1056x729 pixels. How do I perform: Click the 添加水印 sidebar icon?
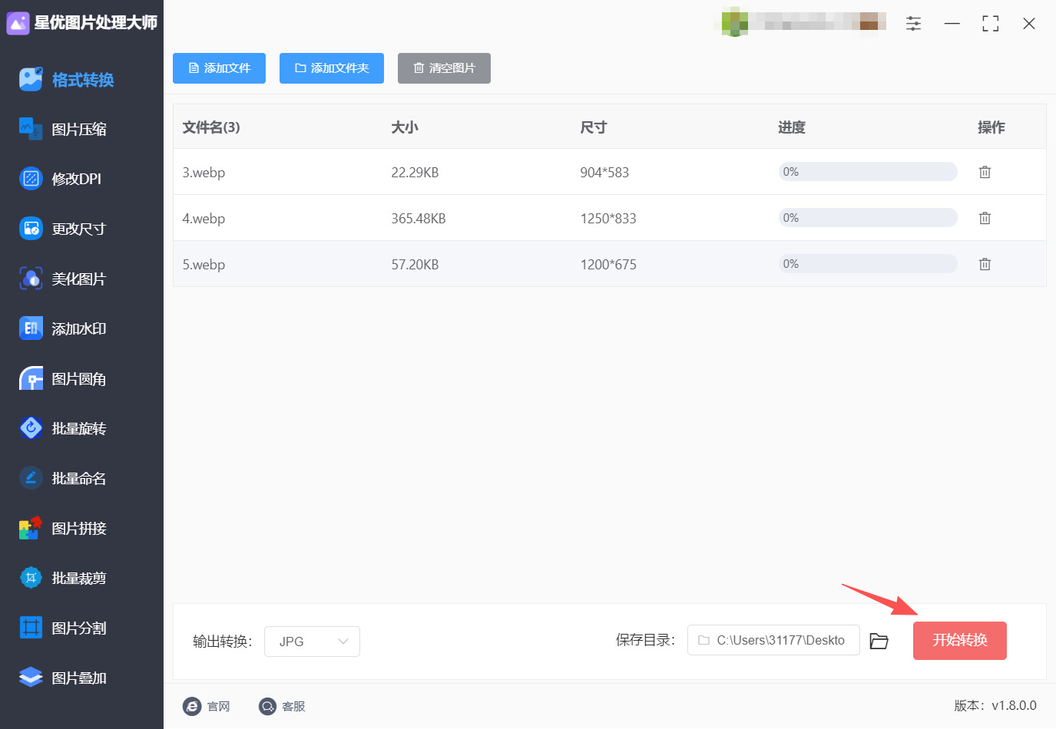31,328
